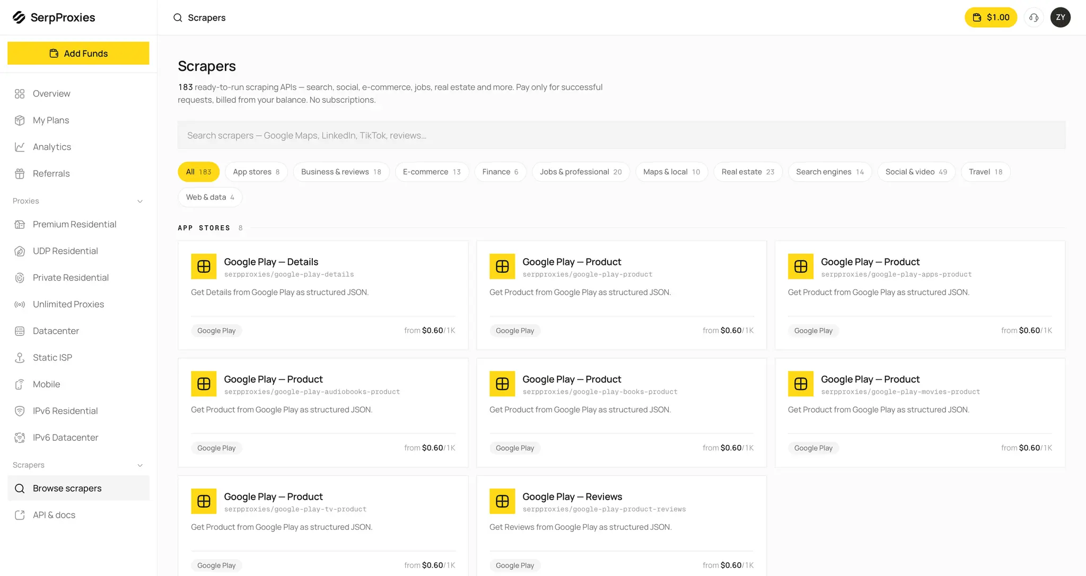This screenshot has height=576, width=1086.
Task: Click the Datacenter server icon
Action: pos(20,331)
